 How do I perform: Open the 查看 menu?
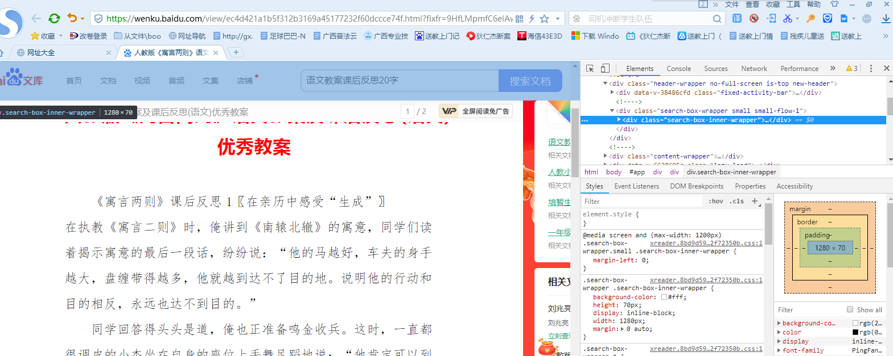pos(752,4)
